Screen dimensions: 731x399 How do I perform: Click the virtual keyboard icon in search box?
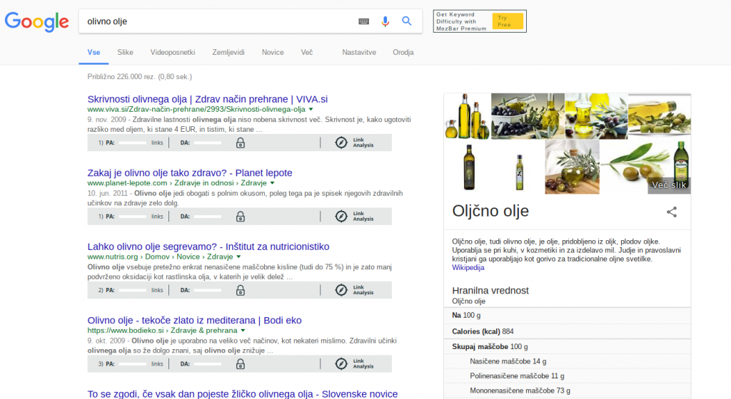point(363,21)
